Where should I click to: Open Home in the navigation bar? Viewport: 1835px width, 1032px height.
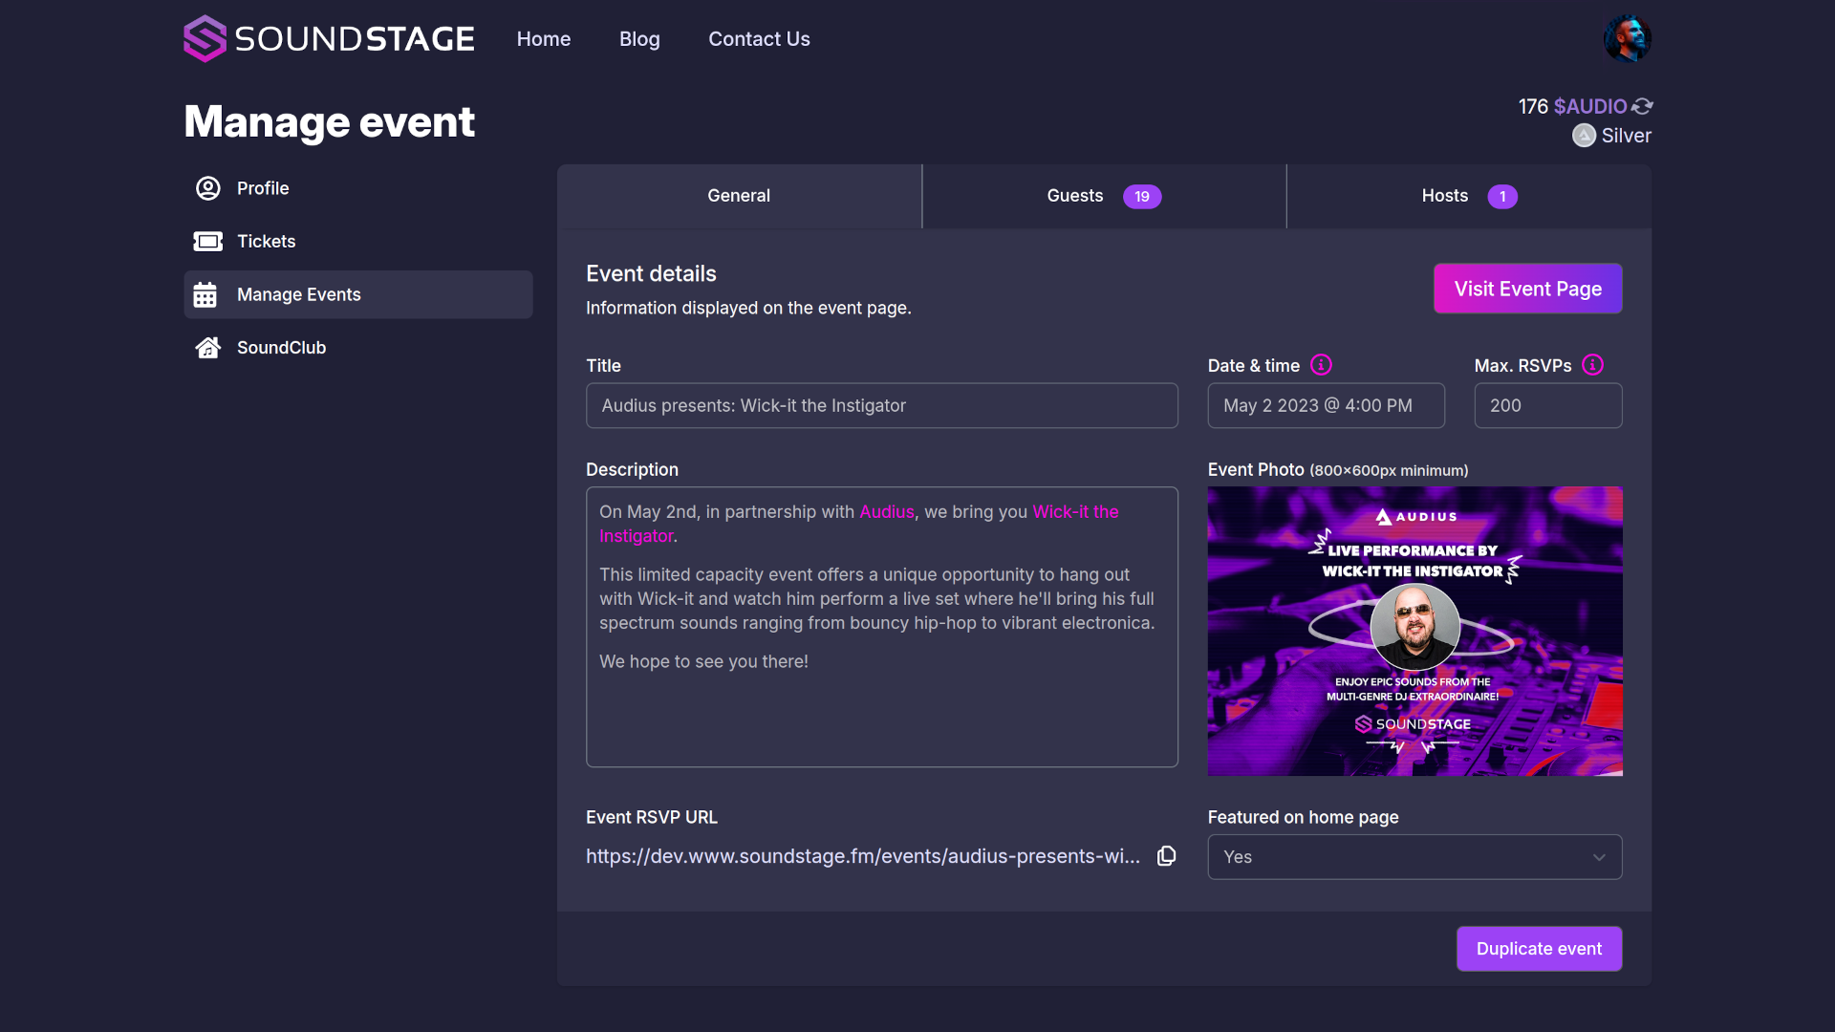pyautogui.click(x=544, y=39)
